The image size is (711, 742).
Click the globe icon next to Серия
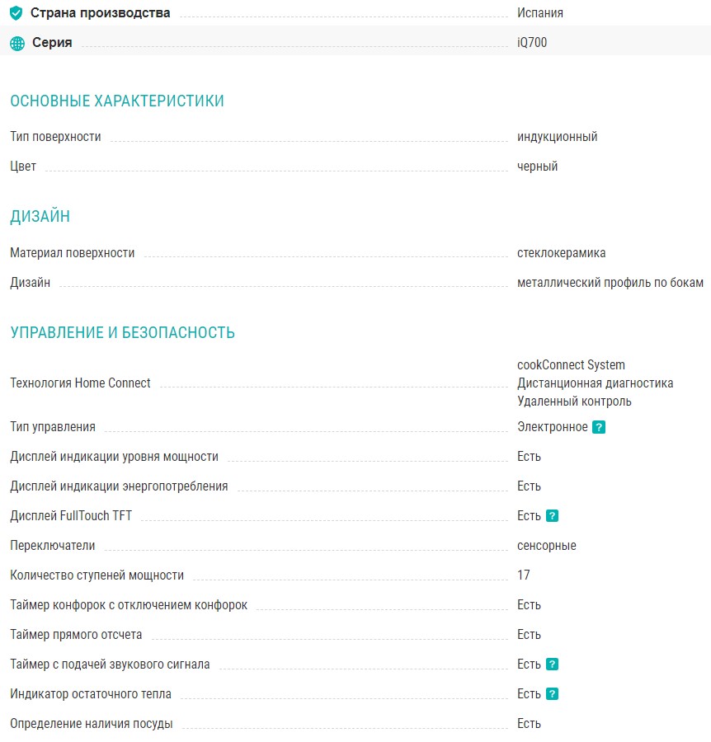[17, 43]
